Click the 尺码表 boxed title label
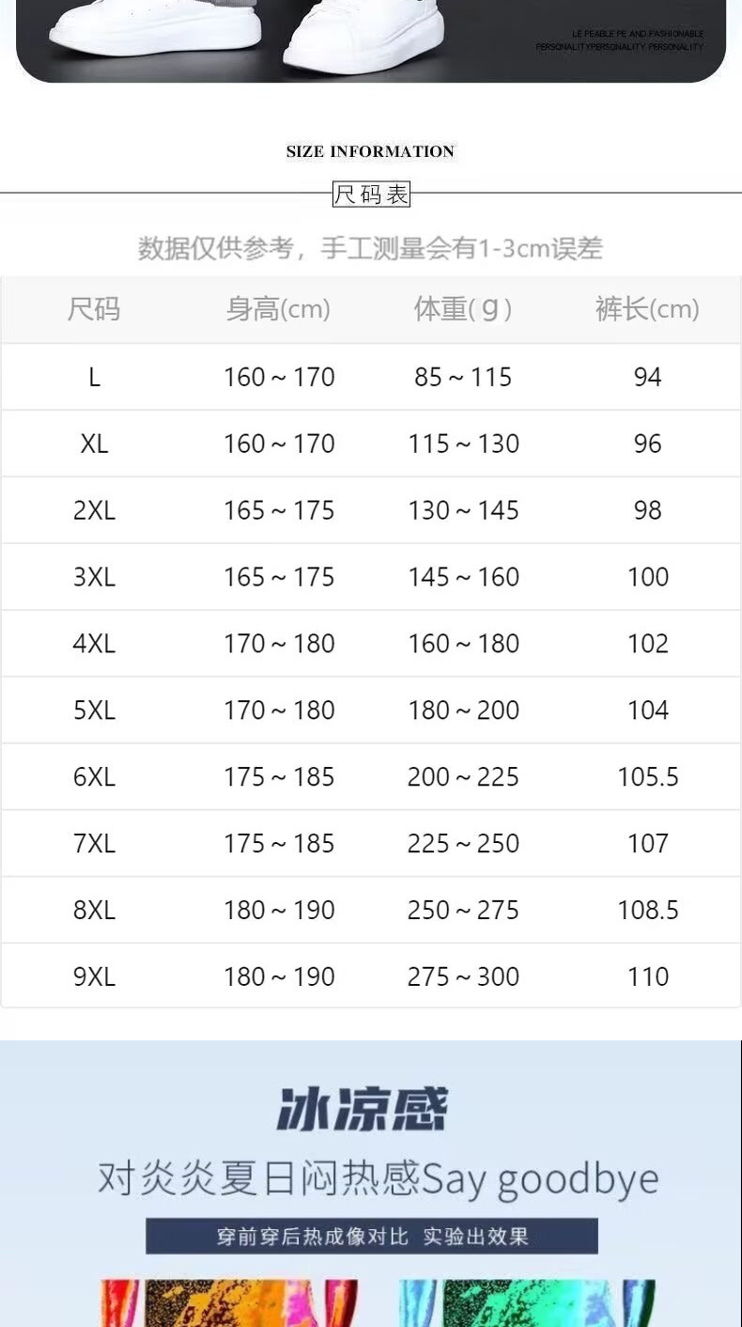742x1327 pixels. click(x=372, y=195)
